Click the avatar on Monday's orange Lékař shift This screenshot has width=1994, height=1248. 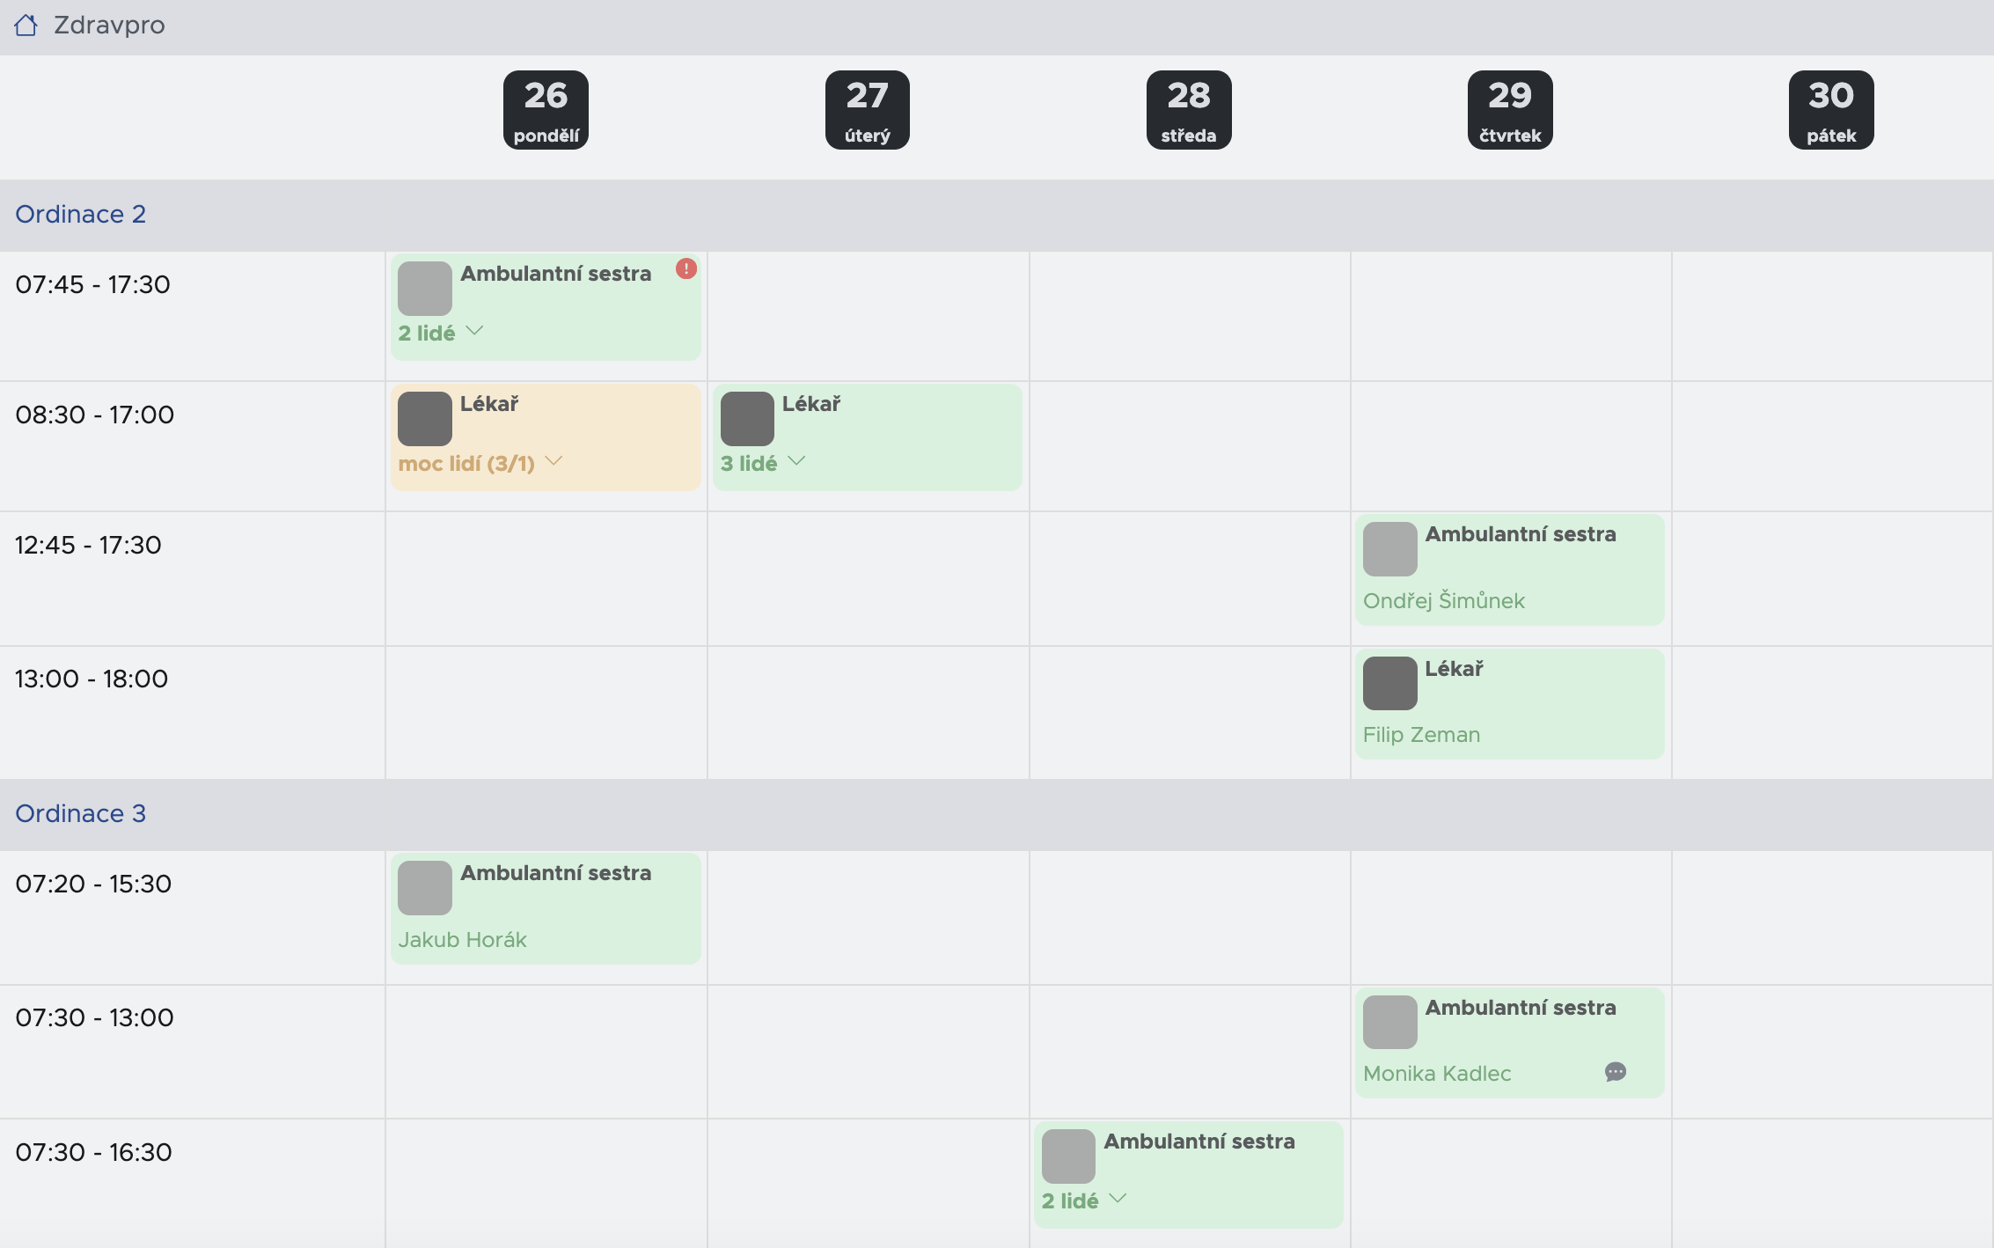[425, 419]
